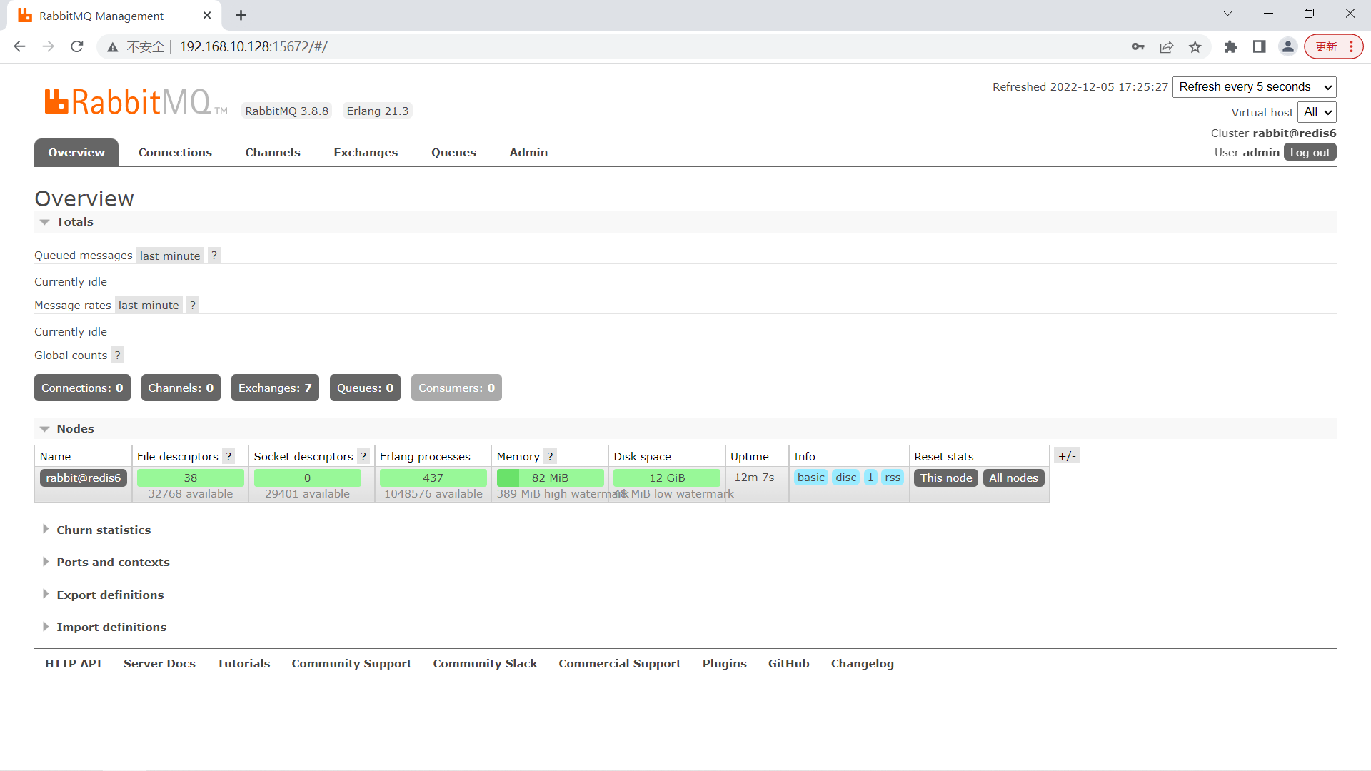The image size is (1371, 771).
Task: Toggle node columns with +/- button
Action: (x=1067, y=456)
